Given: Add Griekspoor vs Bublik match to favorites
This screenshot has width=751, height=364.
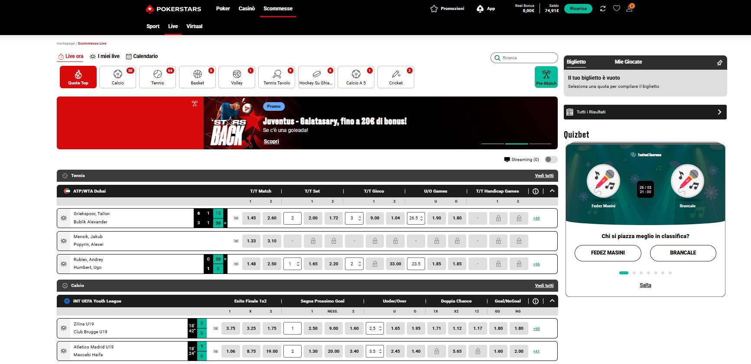Looking at the screenshot, I should (x=64, y=218).
